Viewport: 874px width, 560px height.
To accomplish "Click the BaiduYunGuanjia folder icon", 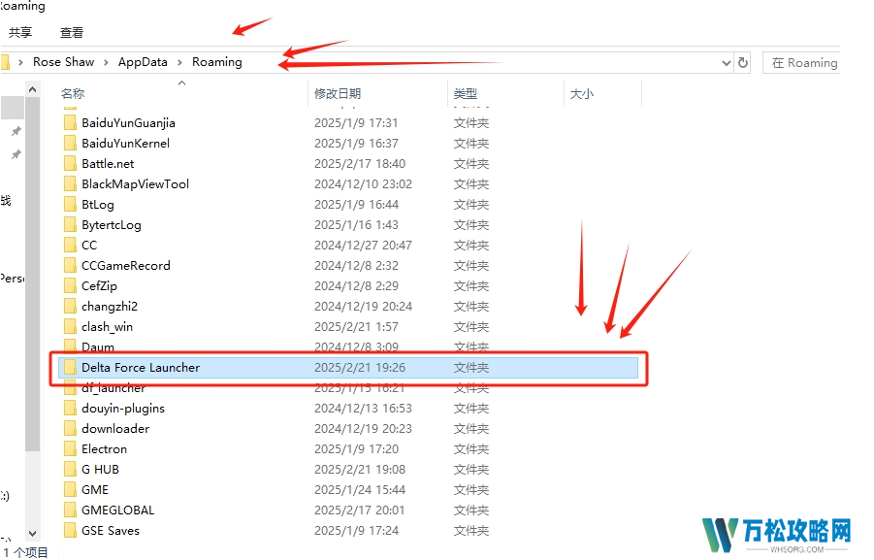I will click(70, 123).
